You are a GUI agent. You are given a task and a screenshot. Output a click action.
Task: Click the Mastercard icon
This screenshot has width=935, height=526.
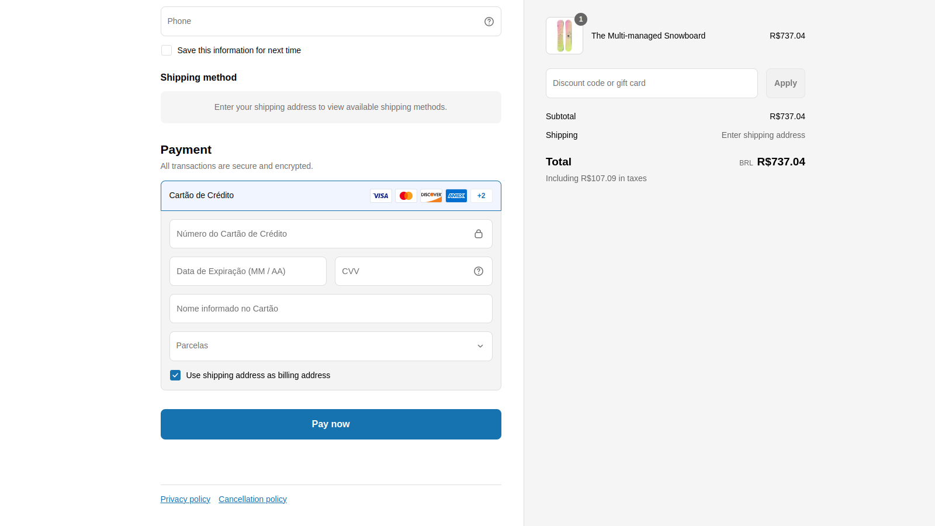tap(406, 196)
